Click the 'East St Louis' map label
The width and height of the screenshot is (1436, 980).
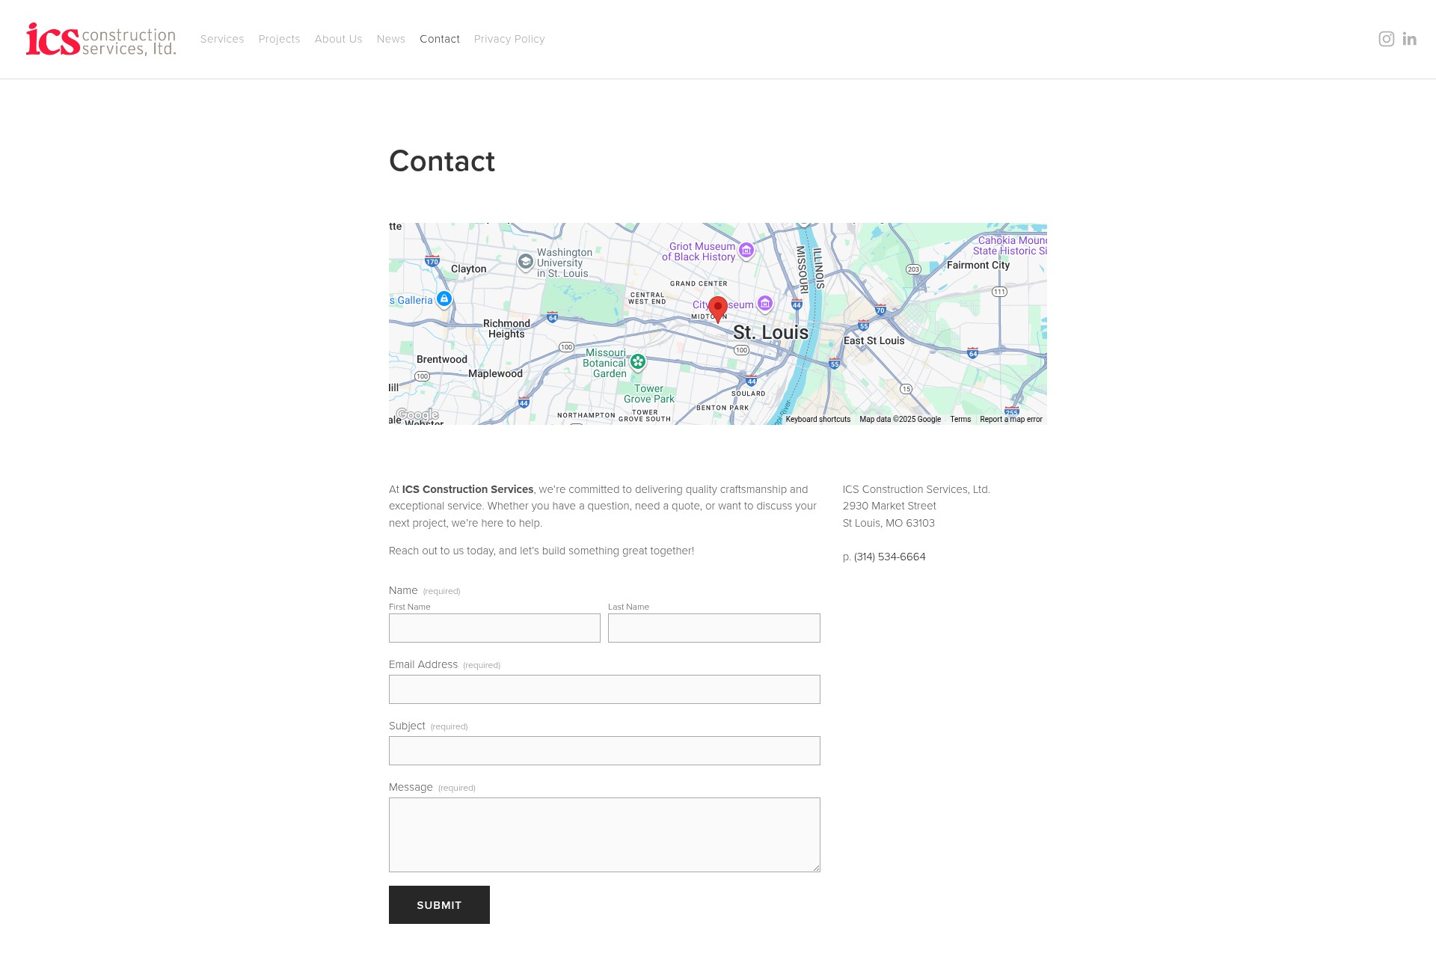(874, 341)
